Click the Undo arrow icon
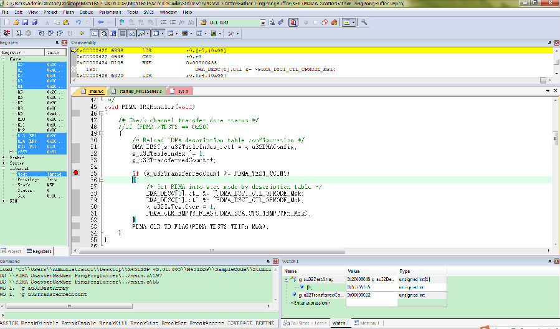560x329 pixels. point(78,22)
